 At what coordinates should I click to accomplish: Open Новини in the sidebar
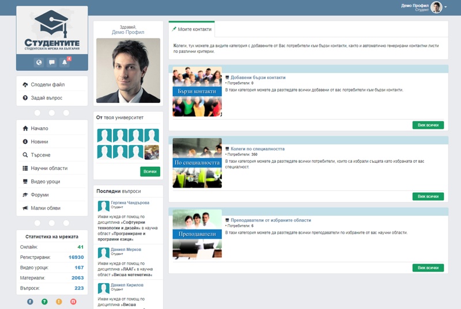tap(52, 142)
